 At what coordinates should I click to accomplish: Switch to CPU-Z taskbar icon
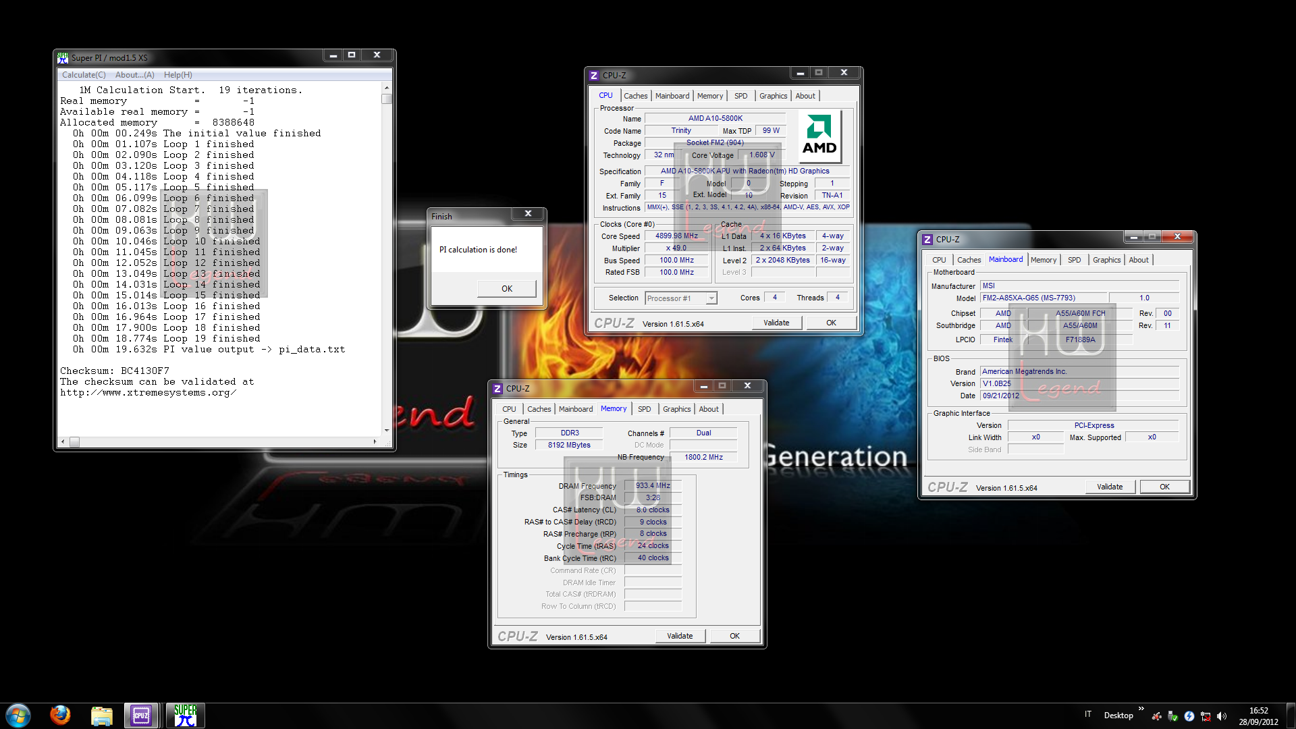[x=141, y=715]
